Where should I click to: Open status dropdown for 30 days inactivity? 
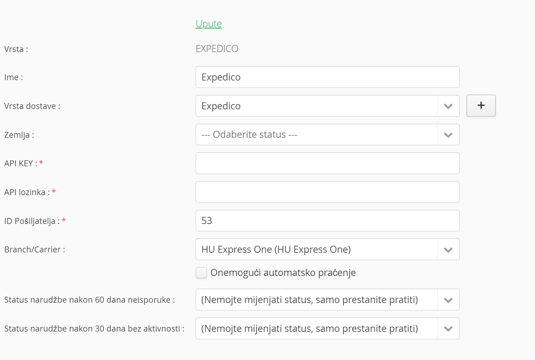(327, 328)
